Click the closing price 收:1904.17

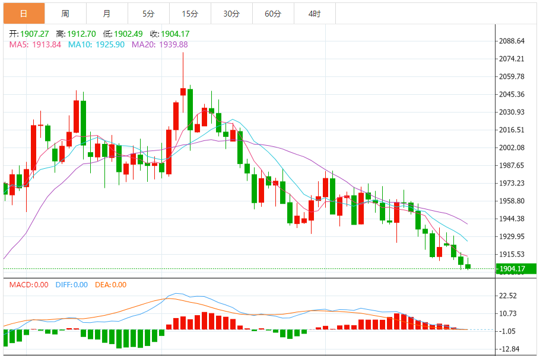click(170, 34)
